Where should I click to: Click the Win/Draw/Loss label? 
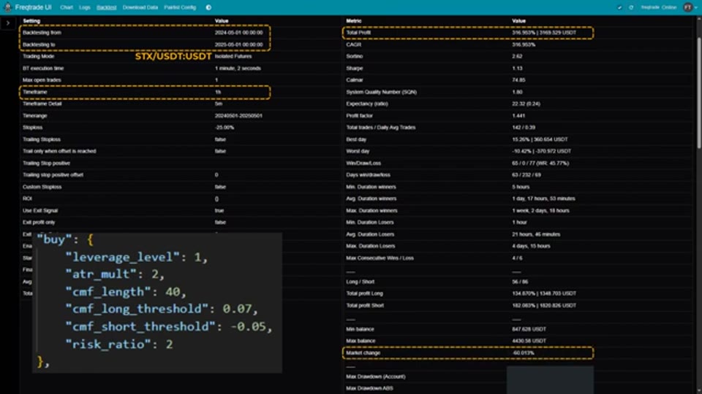point(363,163)
